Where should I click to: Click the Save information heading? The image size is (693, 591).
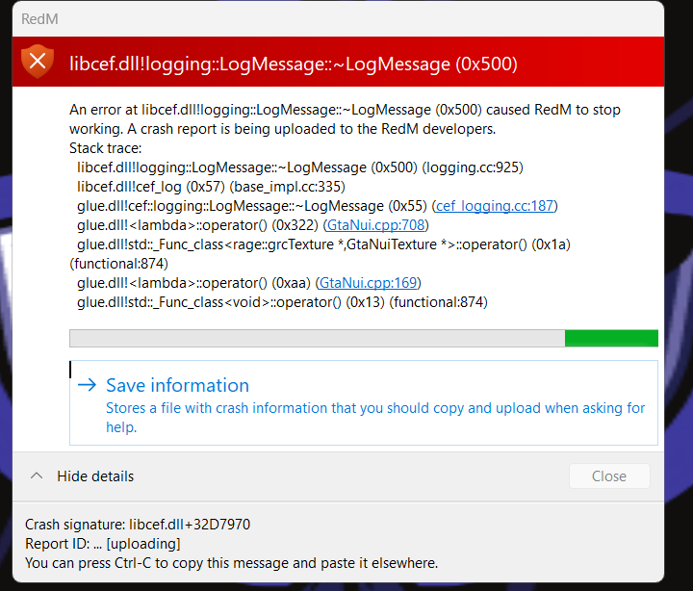[177, 385]
